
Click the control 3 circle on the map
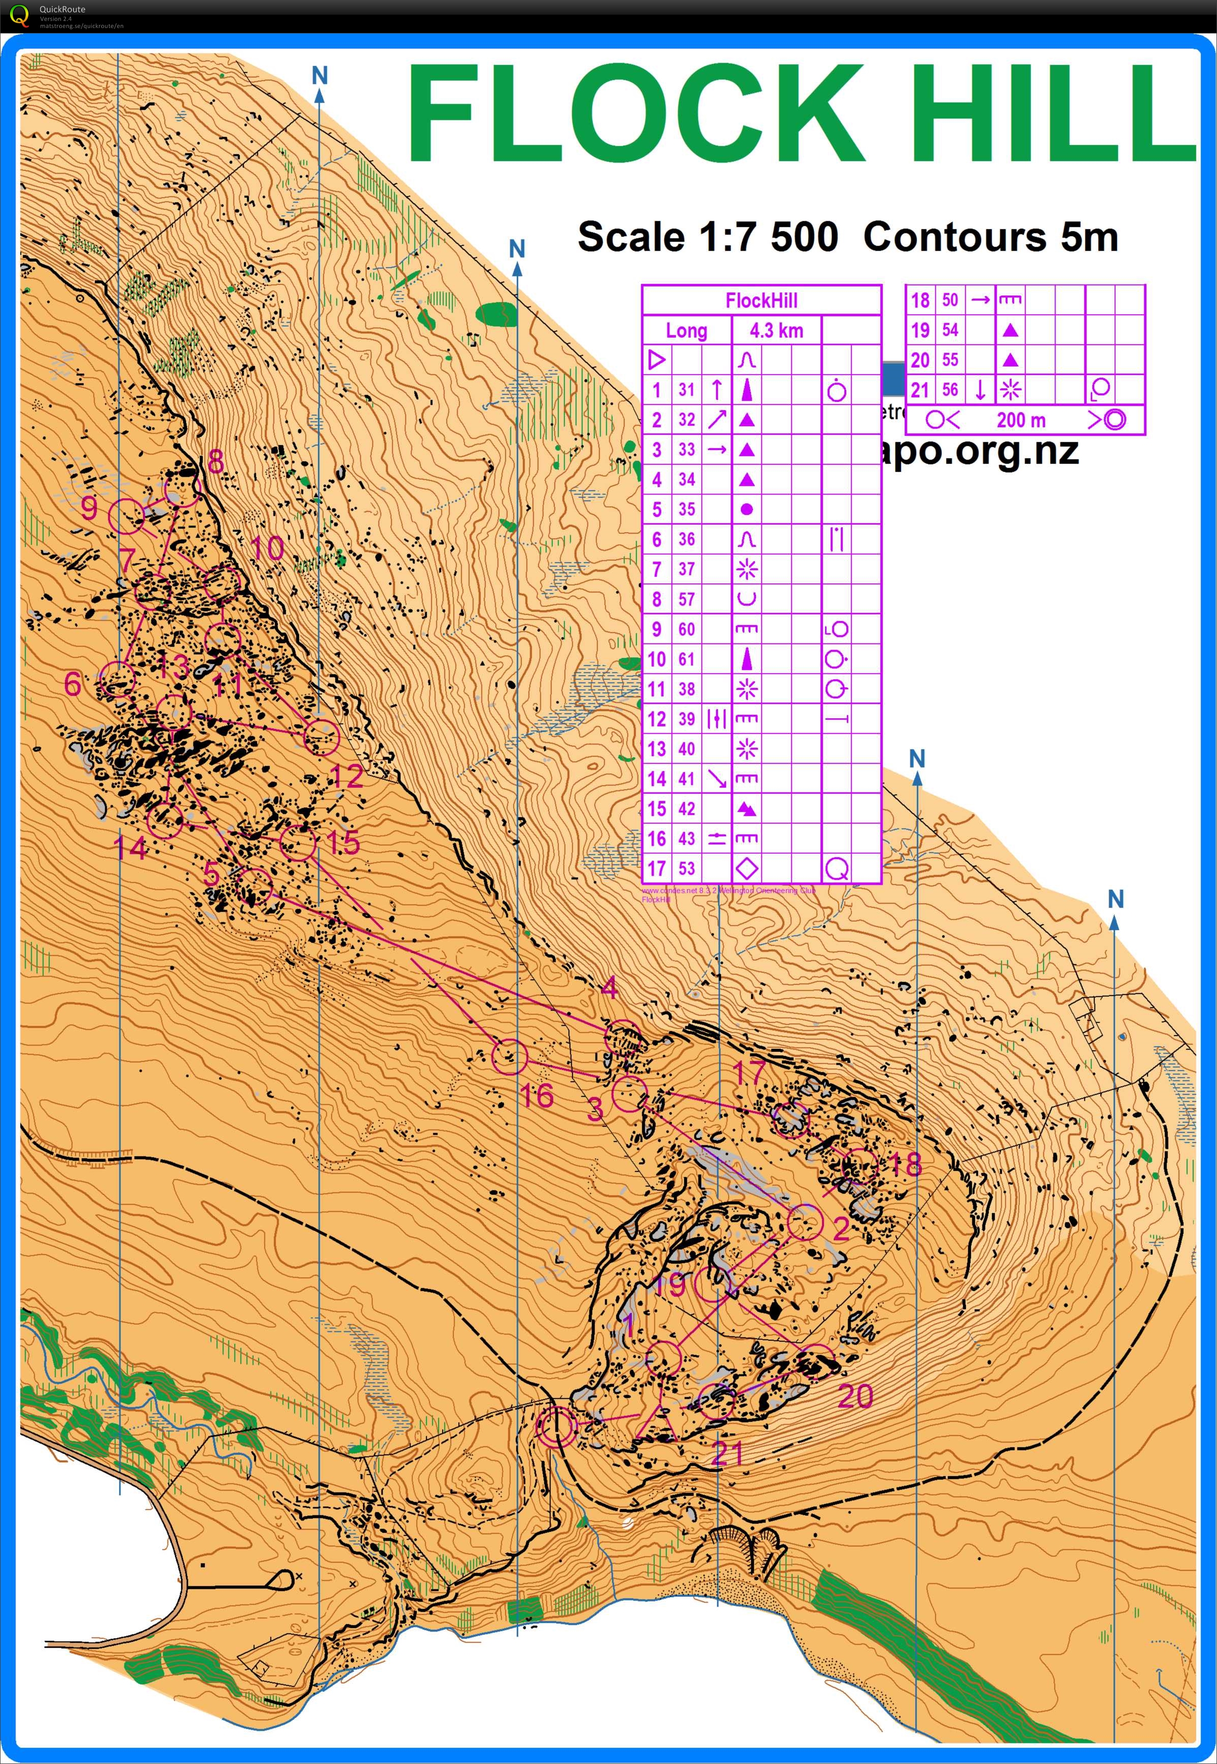(630, 1094)
